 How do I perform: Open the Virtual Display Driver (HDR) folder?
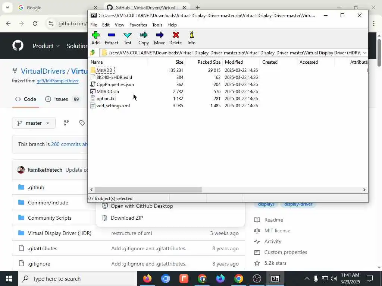[59, 233]
